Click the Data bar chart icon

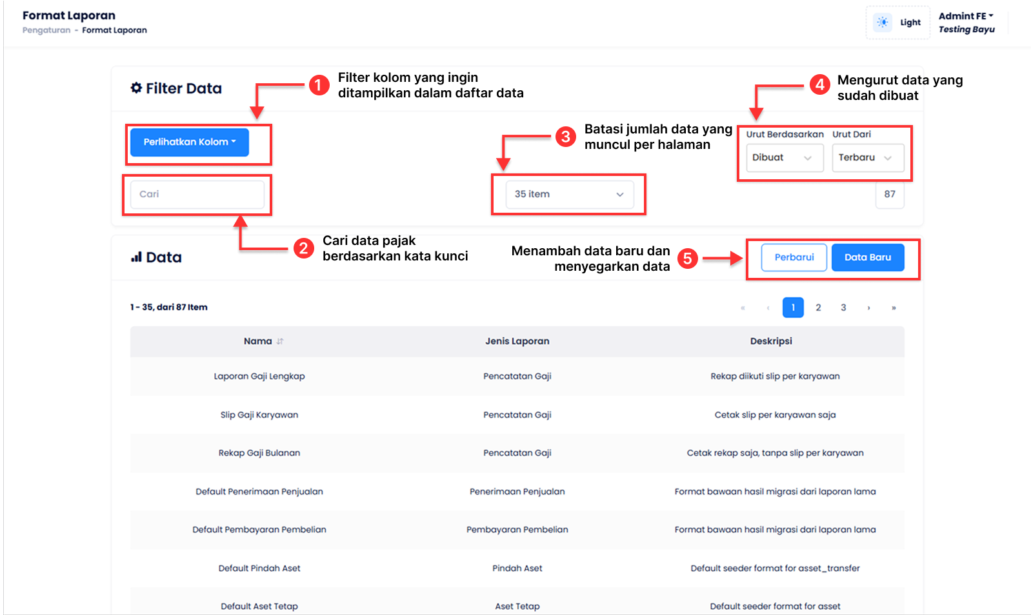136,257
